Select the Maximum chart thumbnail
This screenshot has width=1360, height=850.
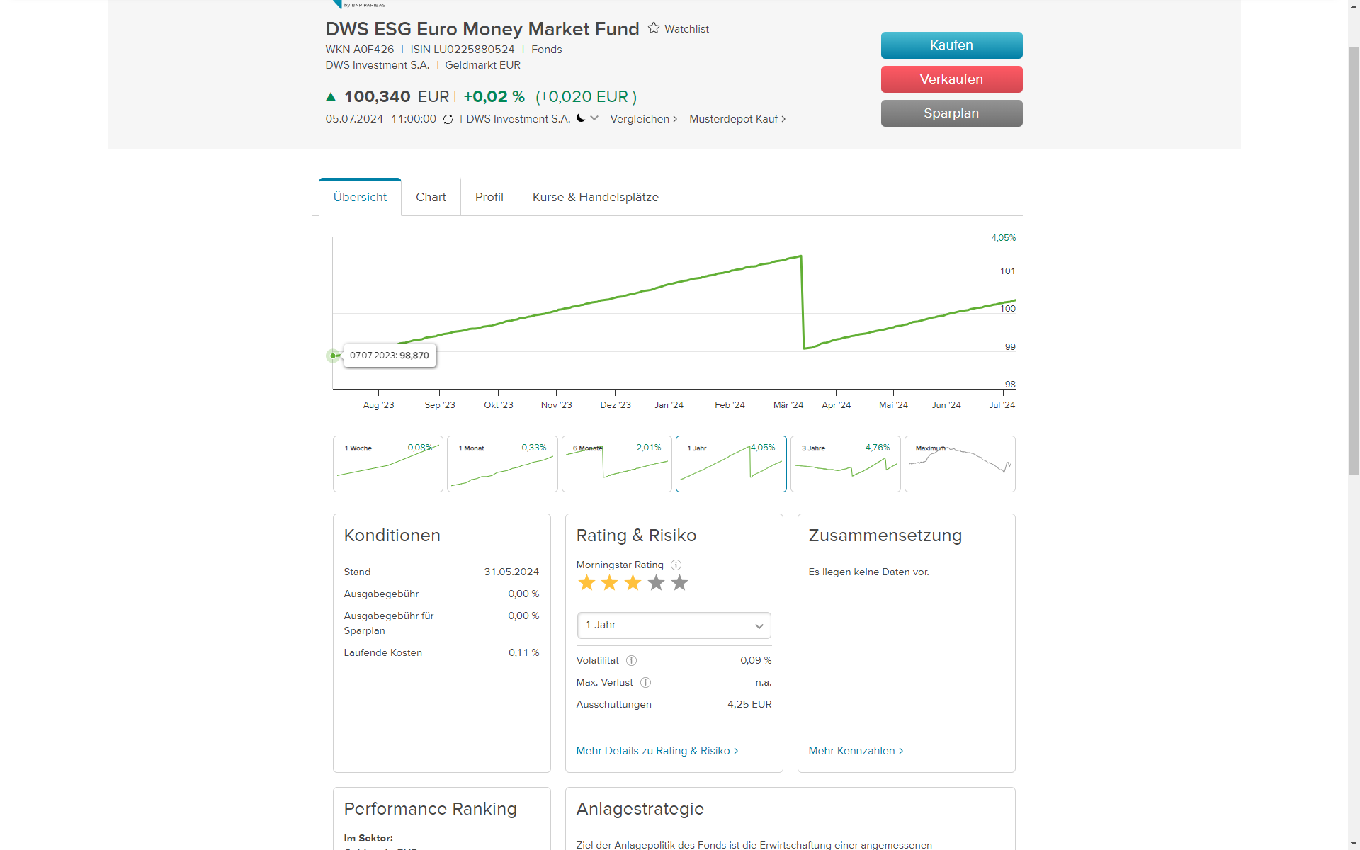959,464
